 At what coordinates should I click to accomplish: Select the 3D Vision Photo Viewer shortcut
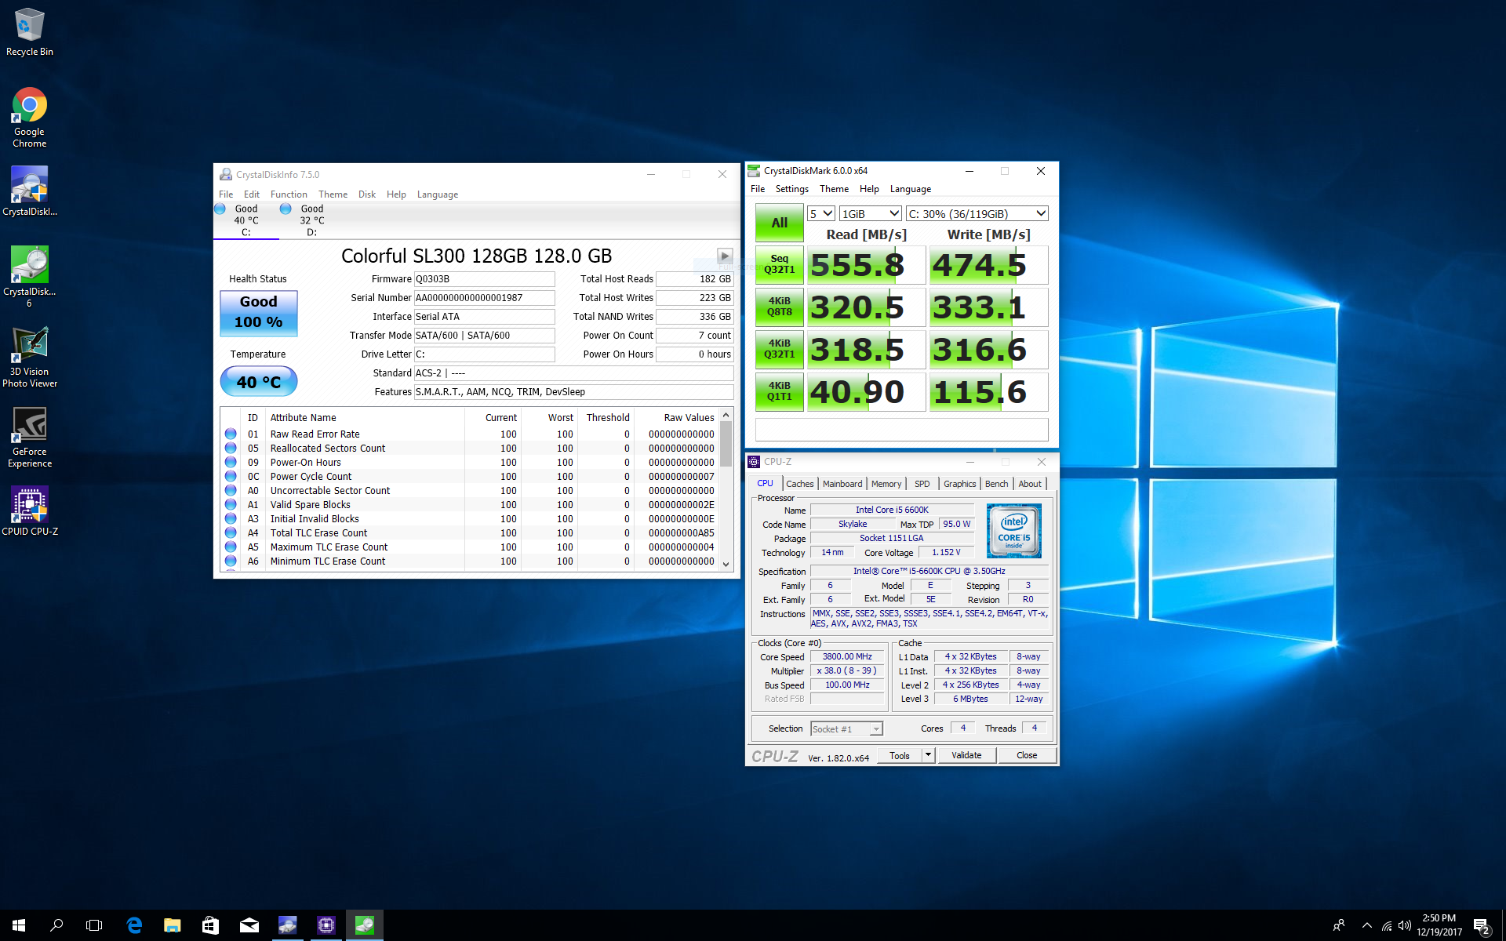[30, 357]
